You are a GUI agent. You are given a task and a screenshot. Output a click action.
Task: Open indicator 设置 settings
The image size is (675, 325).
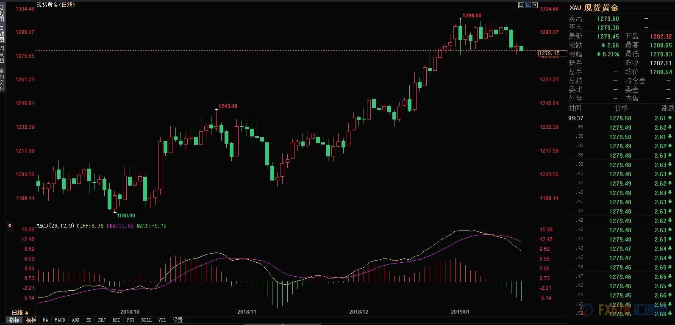click(178, 320)
